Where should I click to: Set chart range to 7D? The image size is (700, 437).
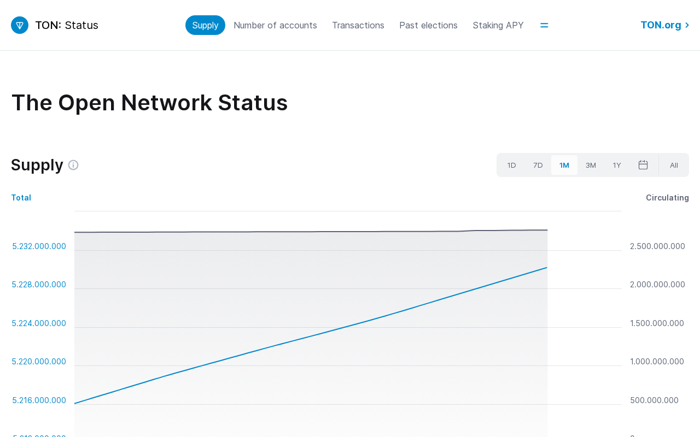tap(538, 165)
